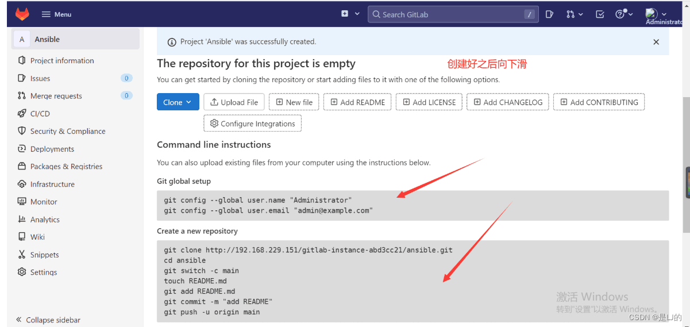Click the git switch -c main line
690x327 pixels.
pos(201,271)
